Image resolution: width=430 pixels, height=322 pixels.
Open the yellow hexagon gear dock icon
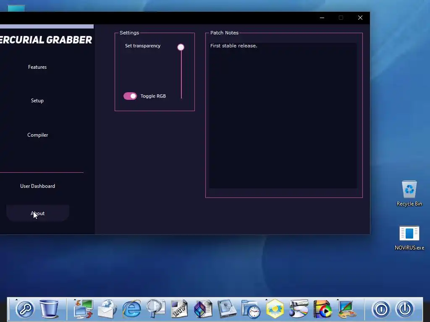pyautogui.click(x=275, y=309)
